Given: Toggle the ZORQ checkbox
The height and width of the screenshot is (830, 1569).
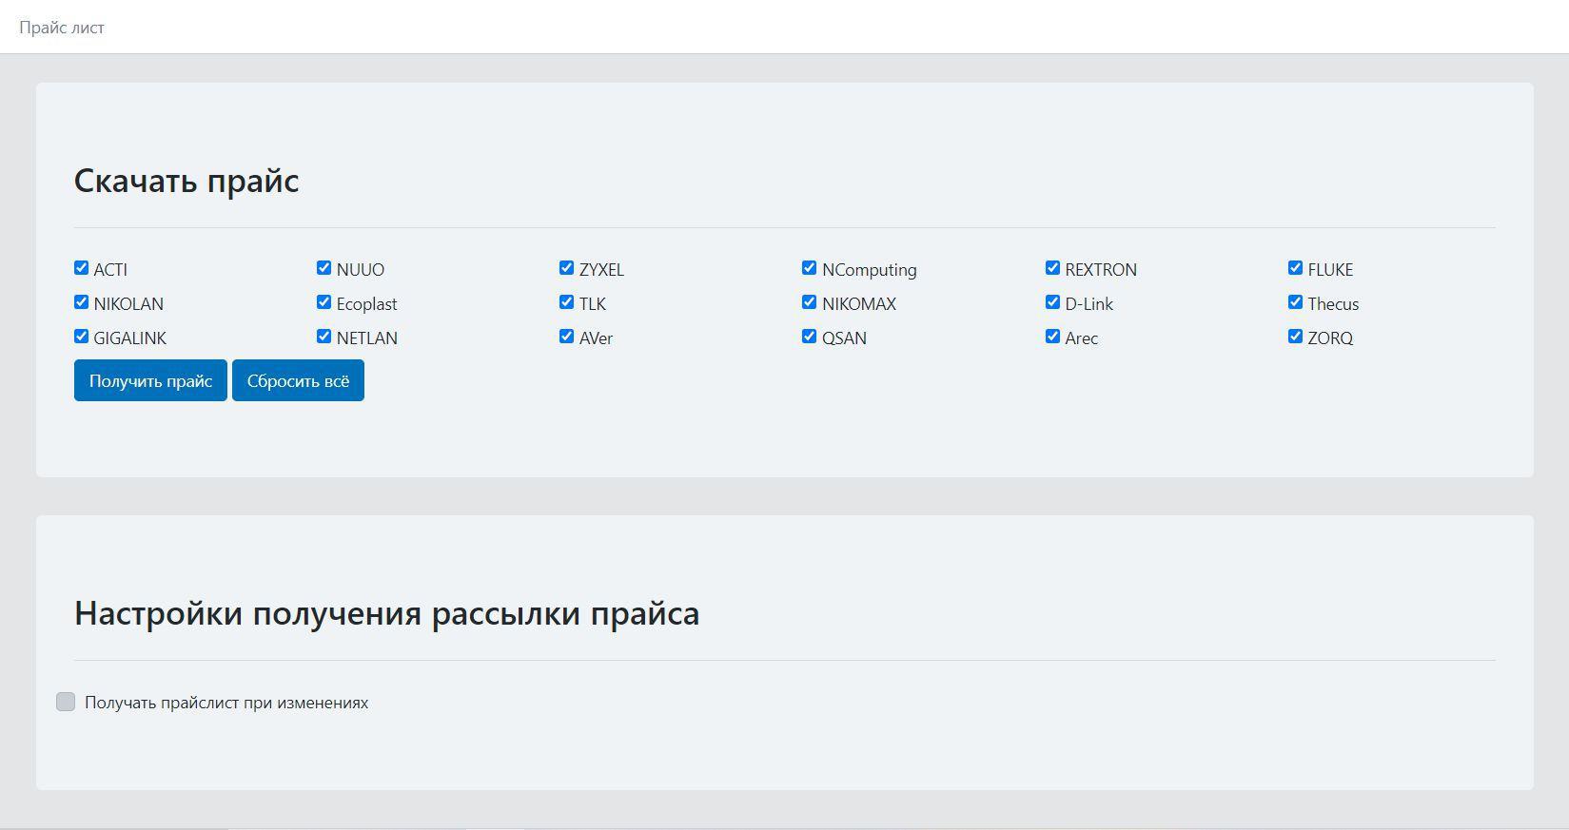Looking at the screenshot, I should [x=1295, y=337].
